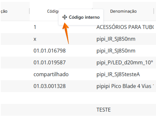Click the column separator right of Denominação header

pyautogui.click(x=154, y=11)
